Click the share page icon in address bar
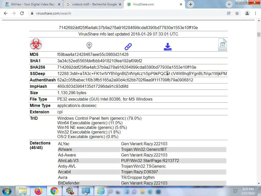 (x=229, y=13)
